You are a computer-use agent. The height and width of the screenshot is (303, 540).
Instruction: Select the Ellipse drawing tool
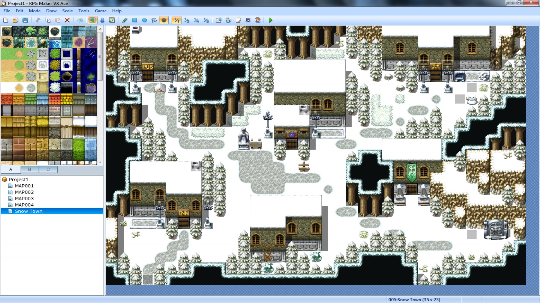145,20
